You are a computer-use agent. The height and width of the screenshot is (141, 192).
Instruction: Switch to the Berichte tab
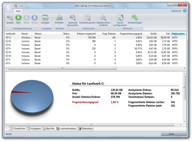(49, 129)
